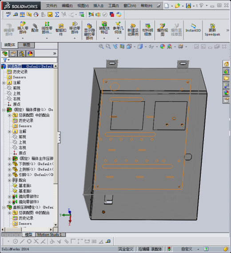Click Exploded View (爆炸视图) tool
The image size is (231, 253).
[162, 30]
